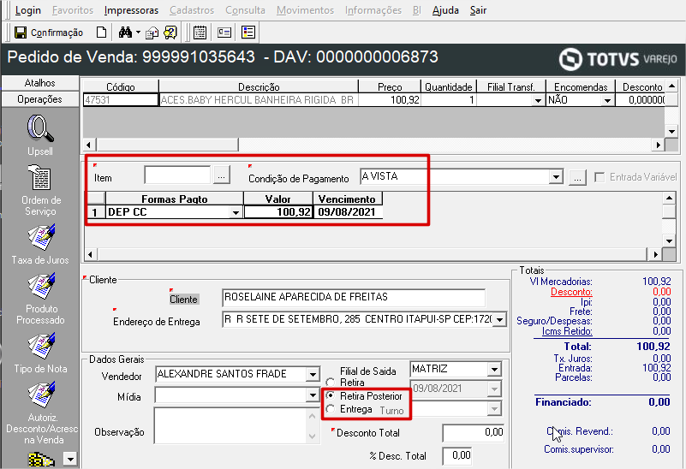Click the Condição de Pagamento ellipsis button
The image size is (686, 469).
[x=577, y=177]
